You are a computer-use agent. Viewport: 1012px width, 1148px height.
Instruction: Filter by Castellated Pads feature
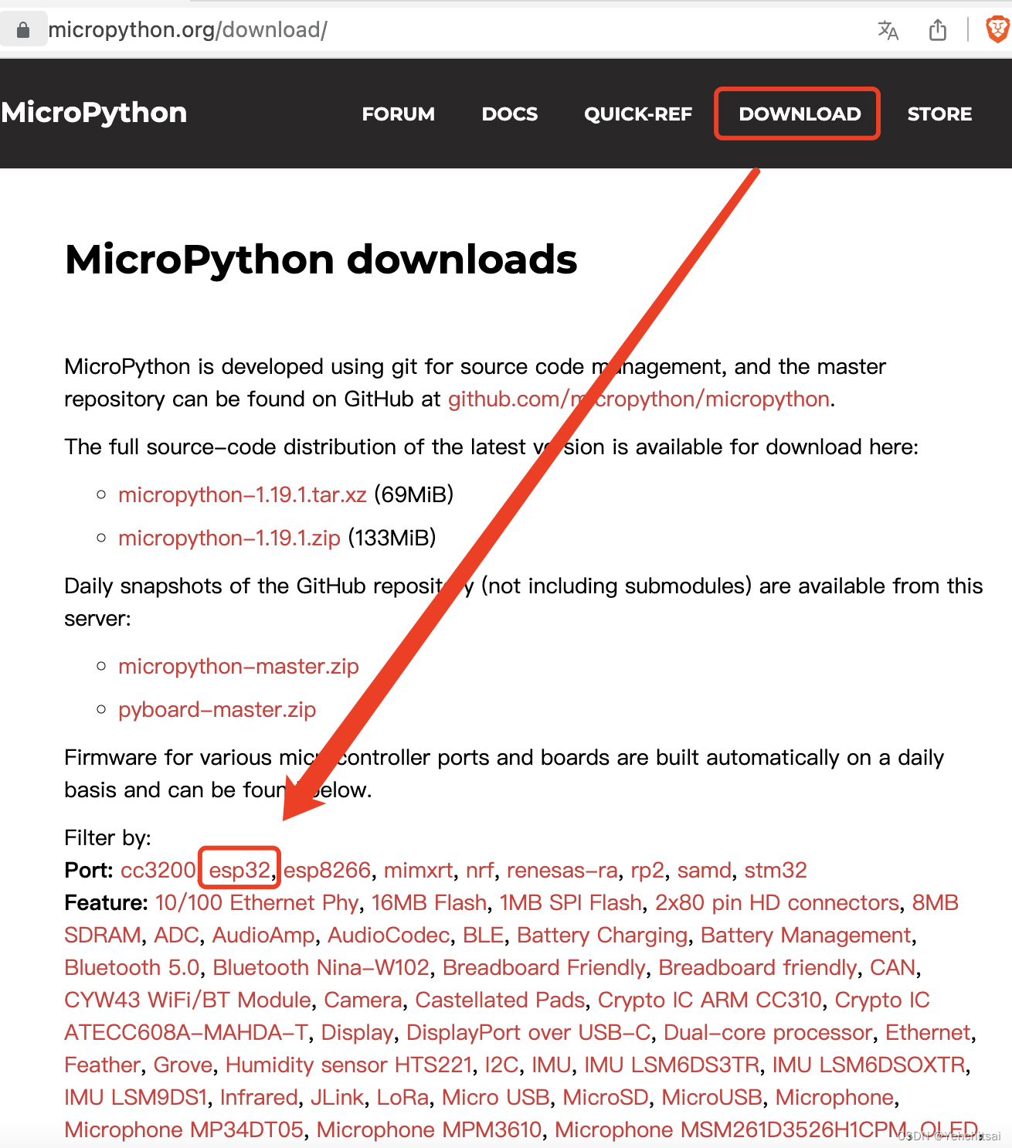(x=500, y=1000)
